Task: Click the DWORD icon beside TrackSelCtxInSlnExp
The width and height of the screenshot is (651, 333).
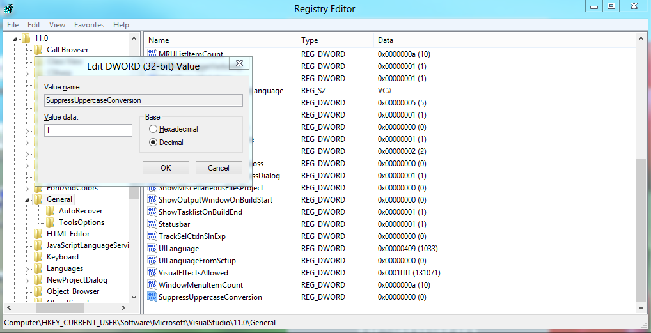Action: (x=152, y=236)
